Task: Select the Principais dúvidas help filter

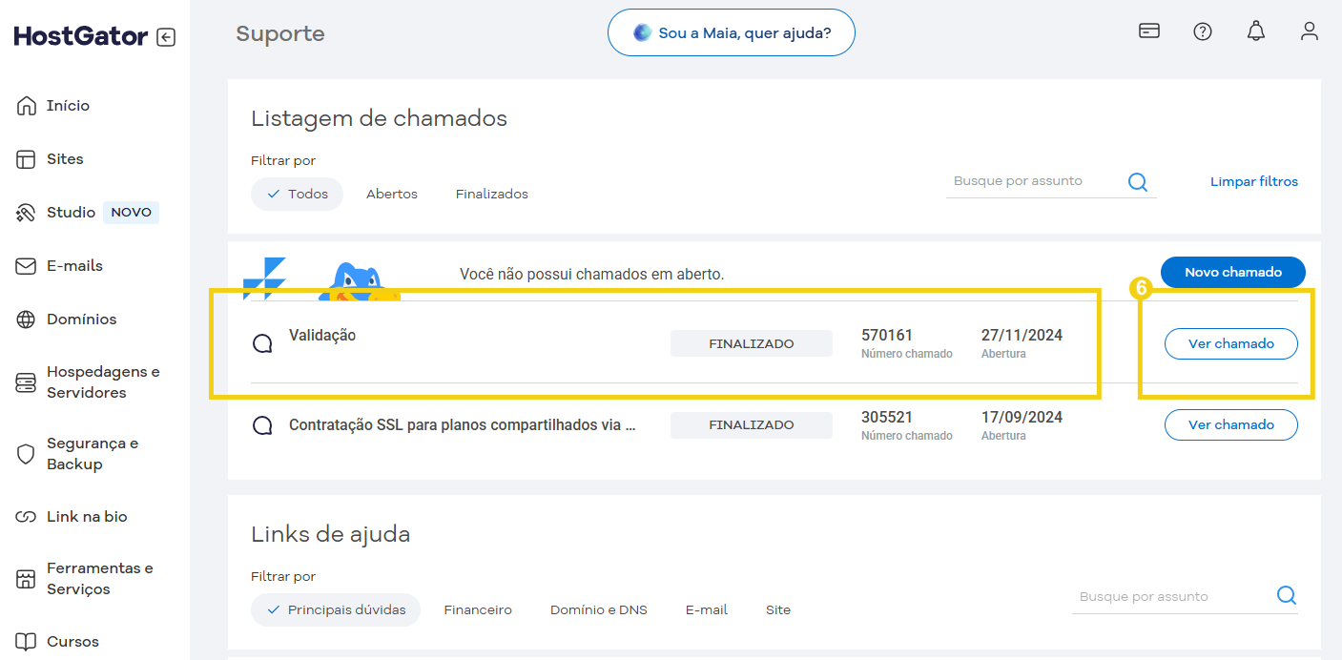Action: [x=336, y=609]
